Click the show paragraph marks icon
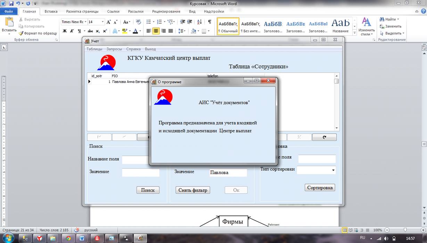Viewport: 427px width, 243px height. tap(210, 22)
